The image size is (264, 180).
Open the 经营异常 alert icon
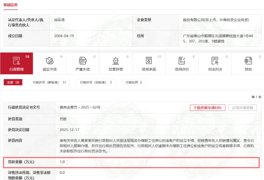click(116, 61)
